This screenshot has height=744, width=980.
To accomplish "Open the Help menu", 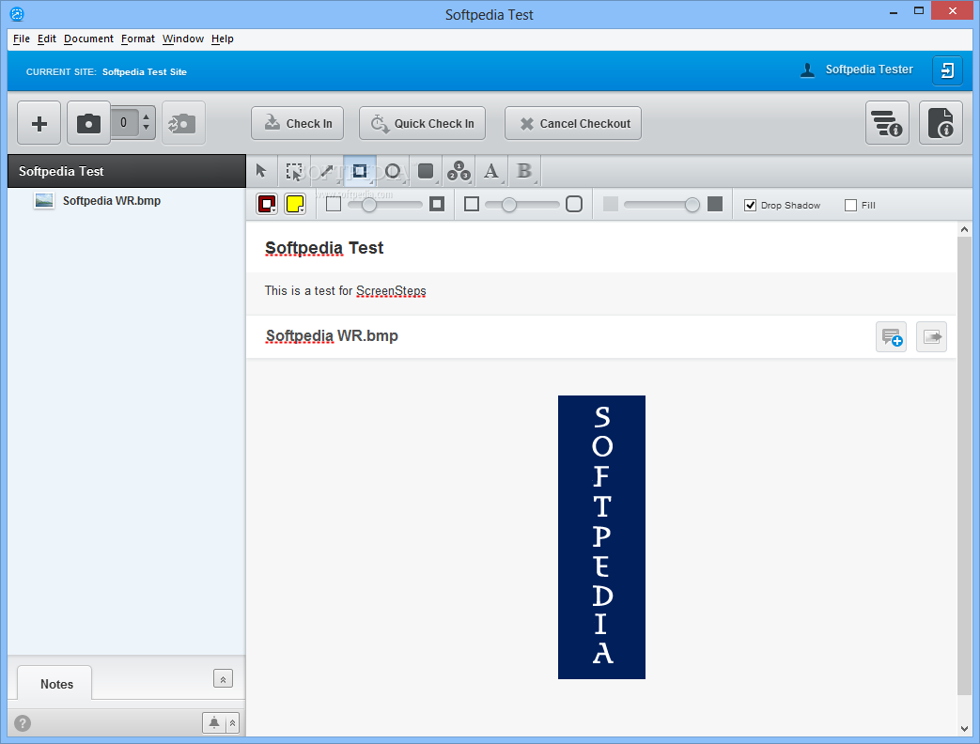I will (223, 39).
